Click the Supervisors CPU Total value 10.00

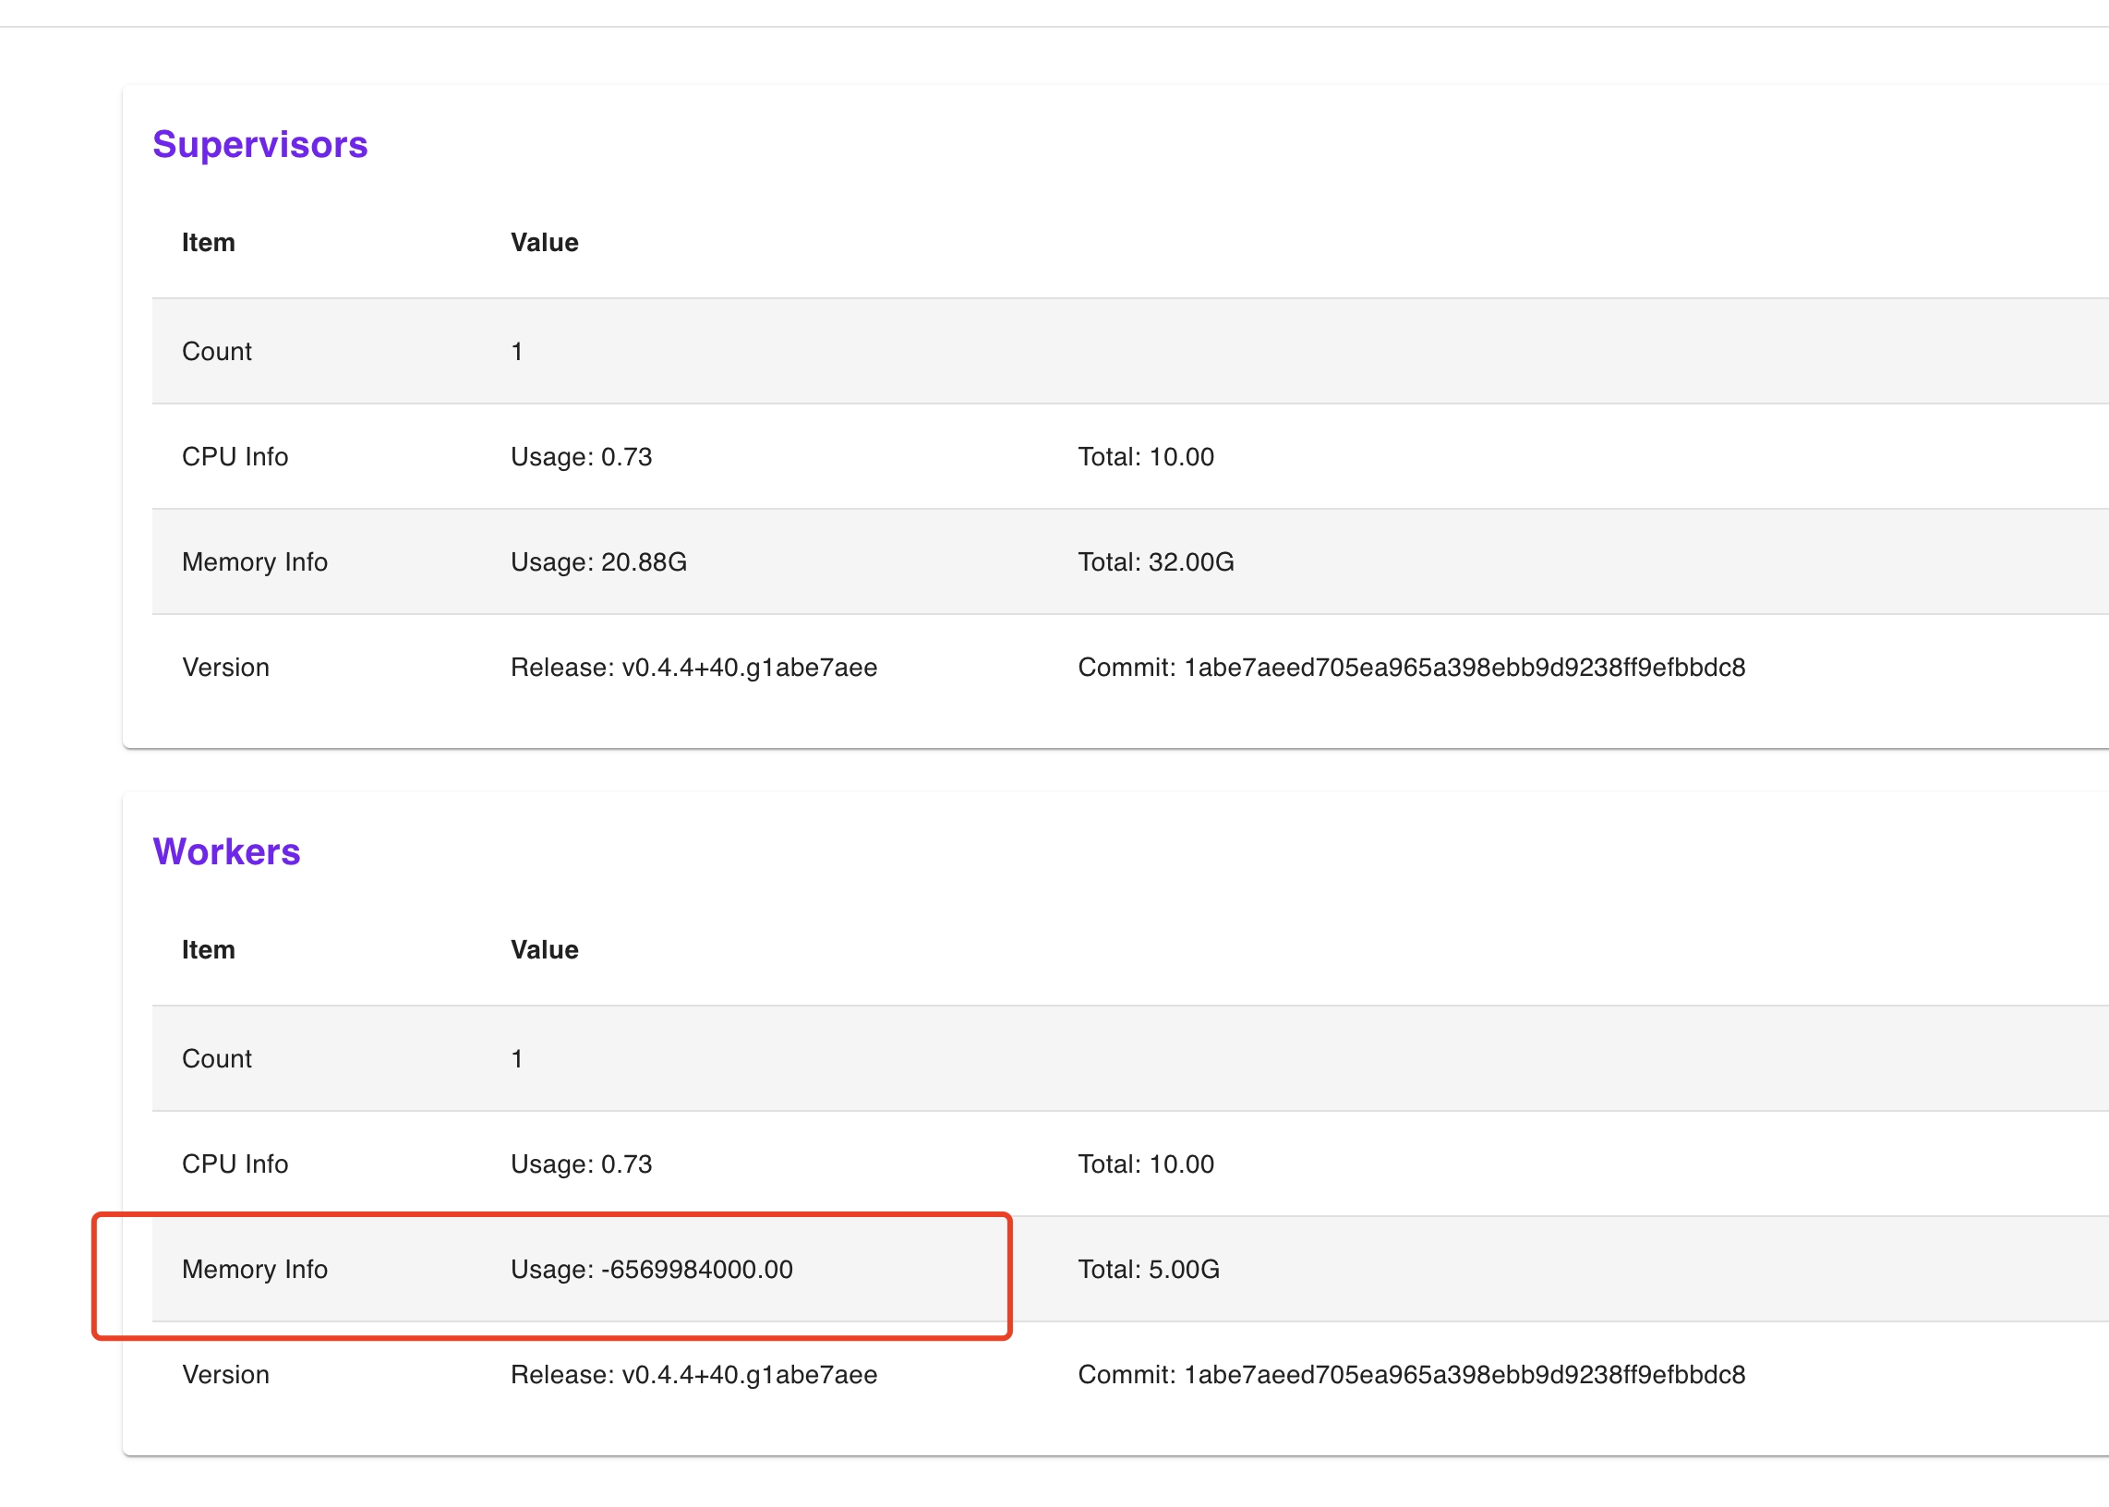(x=1146, y=456)
